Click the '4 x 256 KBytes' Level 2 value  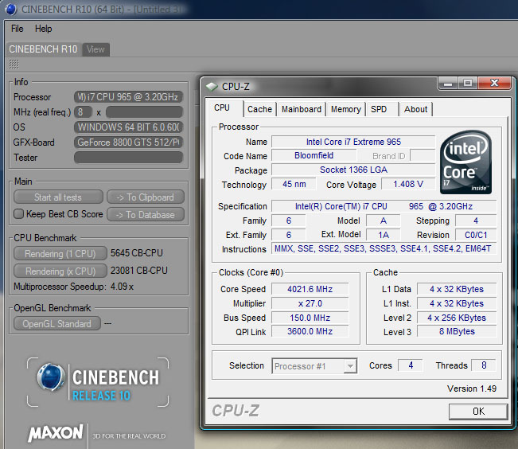tap(457, 318)
